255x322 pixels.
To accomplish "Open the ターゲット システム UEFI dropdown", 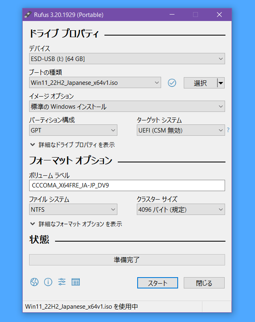I will coord(181,130).
